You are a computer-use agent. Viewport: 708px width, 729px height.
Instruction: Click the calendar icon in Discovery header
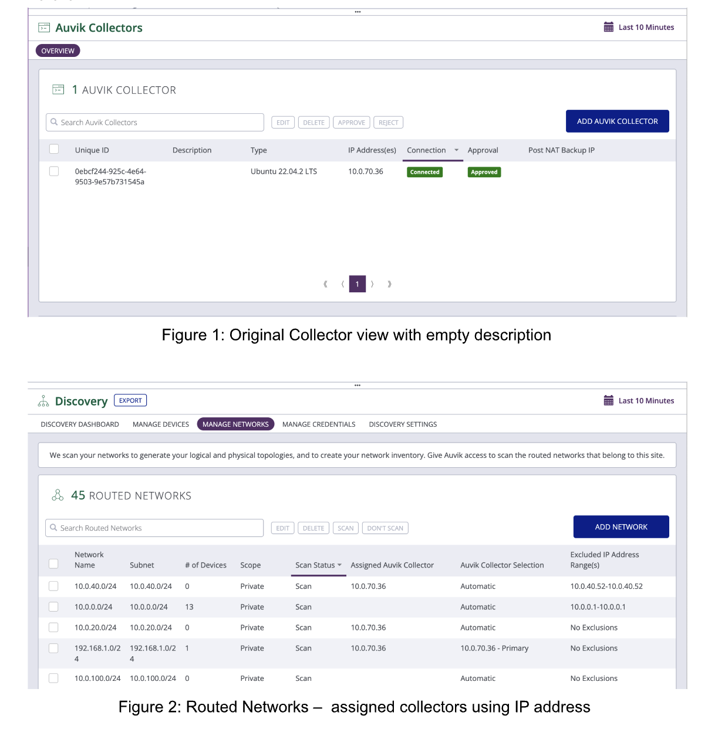[609, 400]
